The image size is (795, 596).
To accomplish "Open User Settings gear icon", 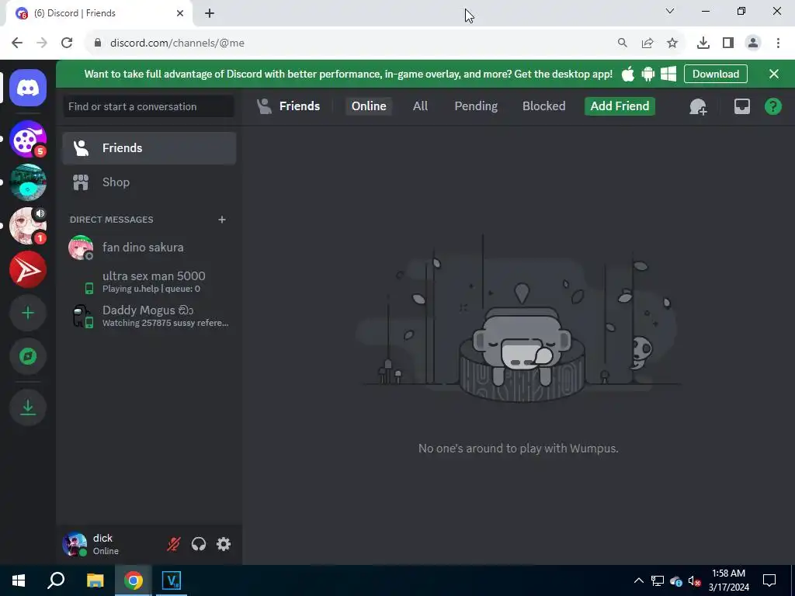I will coord(224,544).
